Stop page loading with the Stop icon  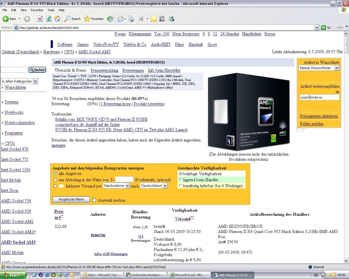[x=40, y=19]
